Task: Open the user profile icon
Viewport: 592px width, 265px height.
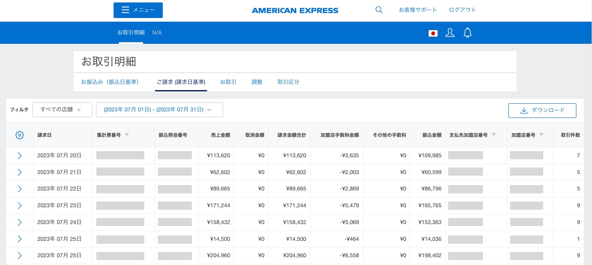Action: pos(450,33)
